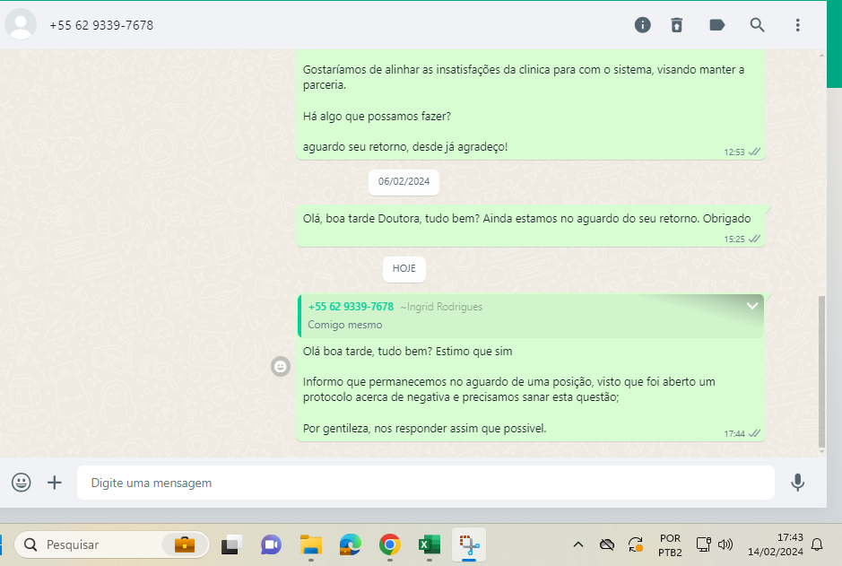The width and height of the screenshot is (842, 566).
Task: Click the chat vertical scrollbar thumb
Action: (x=821, y=371)
